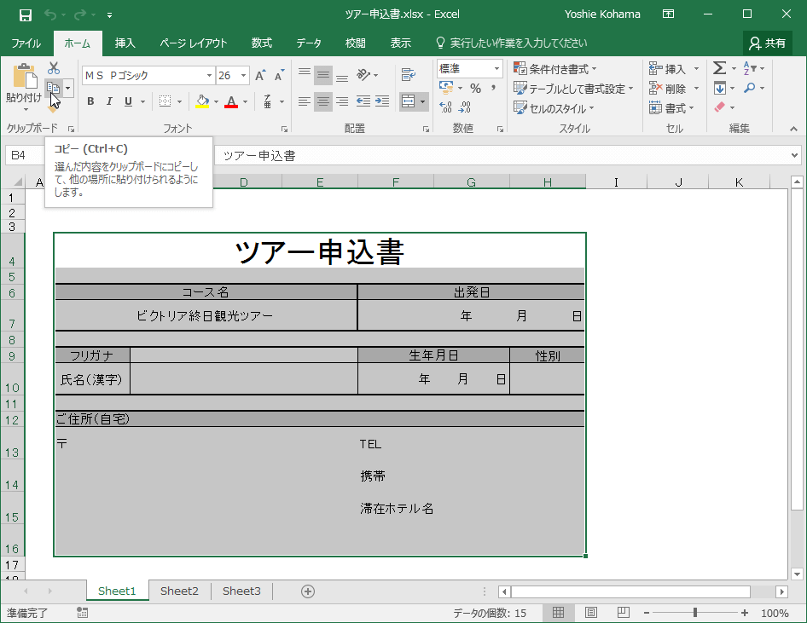Click the 書式 format cells button

tap(671, 108)
